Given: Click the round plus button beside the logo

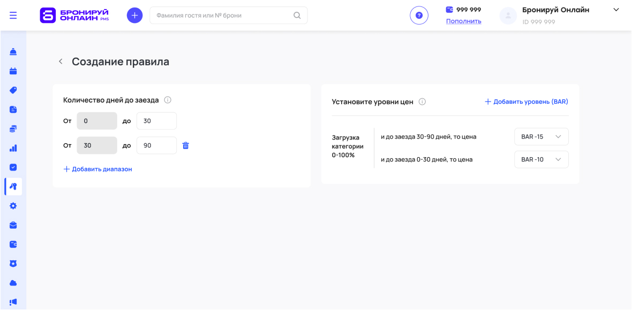Looking at the screenshot, I should tap(134, 15).
